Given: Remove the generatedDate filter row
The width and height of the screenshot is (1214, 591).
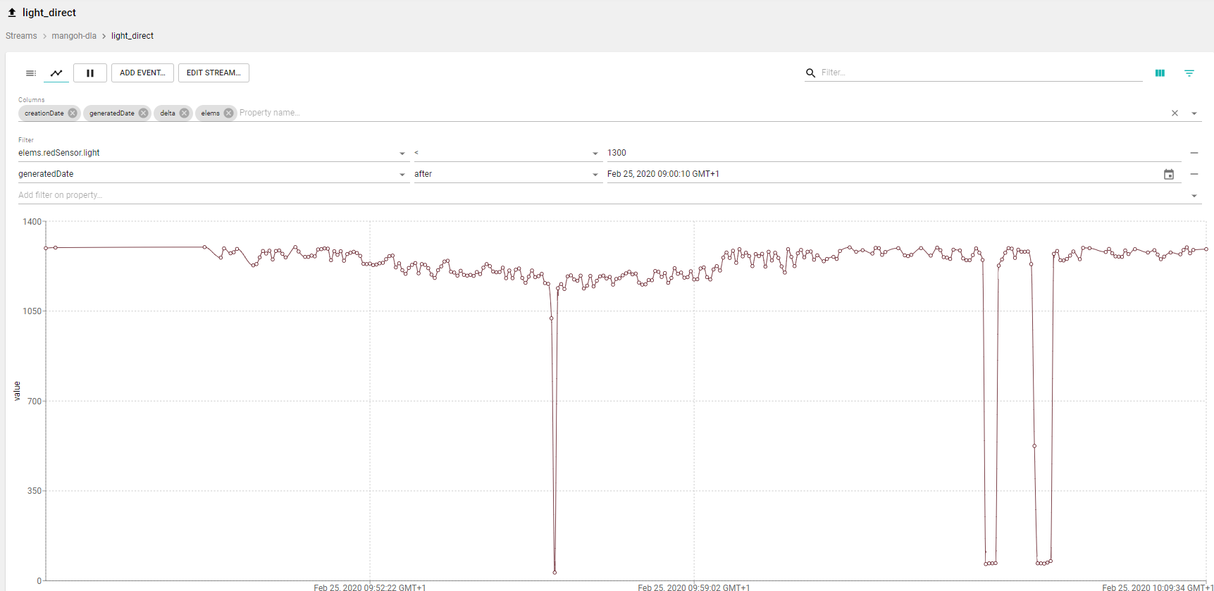Looking at the screenshot, I should click(1194, 174).
